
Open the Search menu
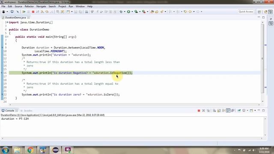52,6
